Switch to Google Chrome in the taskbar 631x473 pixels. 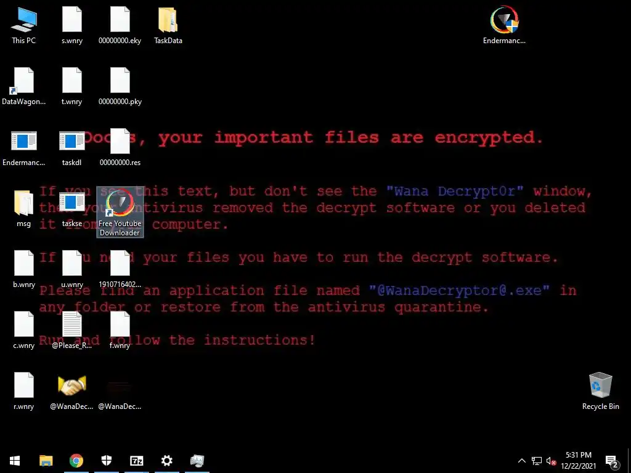76,461
